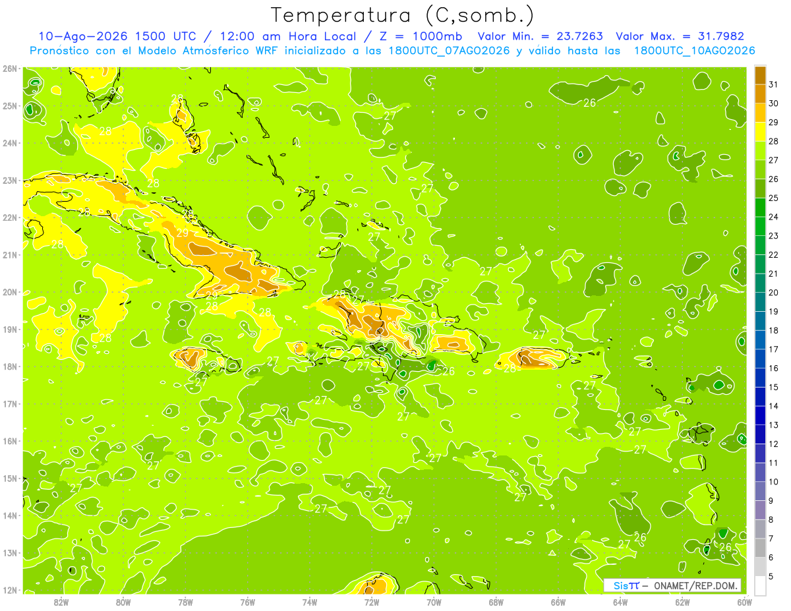The width and height of the screenshot is (791, 611).
Task: Pick the gray swatch between 6 and 7
Action: click(760, 548)
